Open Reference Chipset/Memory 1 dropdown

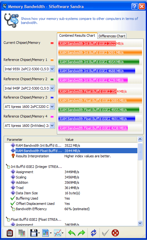[x=52, y=69]
